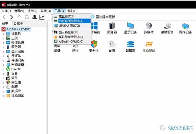196x134 pixels.
Task: Go back with the left arrow toolbar icon
Action: coord(4,17)
